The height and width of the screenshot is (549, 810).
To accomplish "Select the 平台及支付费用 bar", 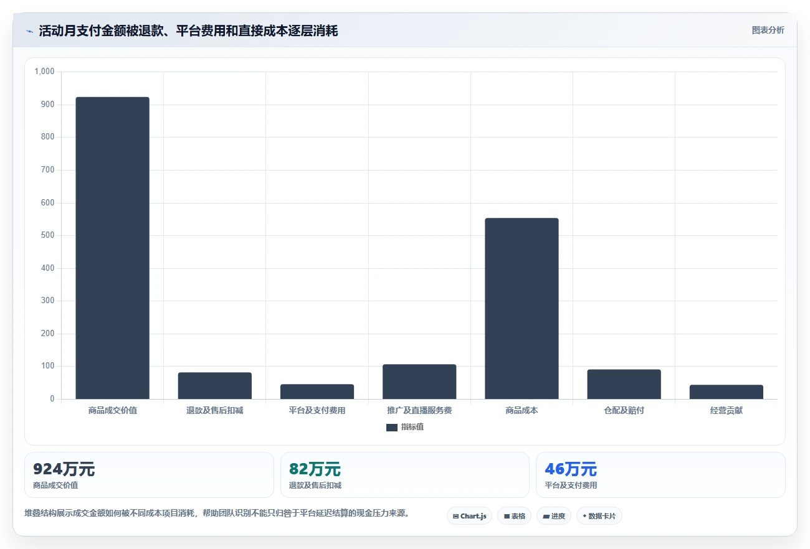I will pyautogui.click(x=317, y=392).
